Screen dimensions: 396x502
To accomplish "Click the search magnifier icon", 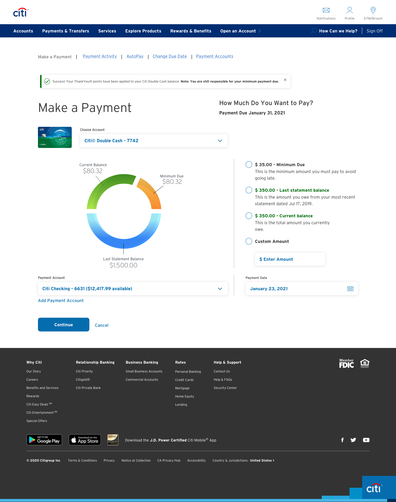I will click(x=314, y=31).
